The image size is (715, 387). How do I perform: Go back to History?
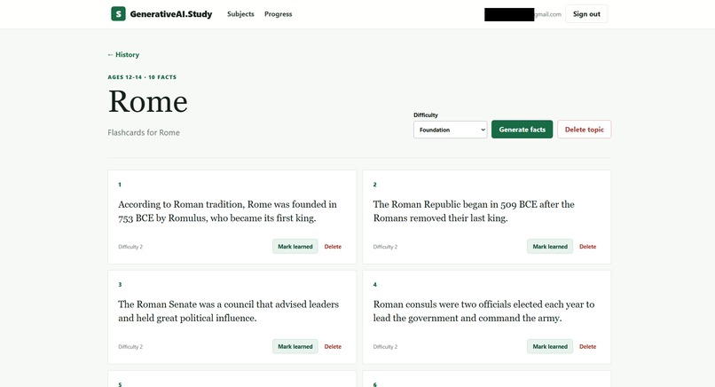click(123, 54)
